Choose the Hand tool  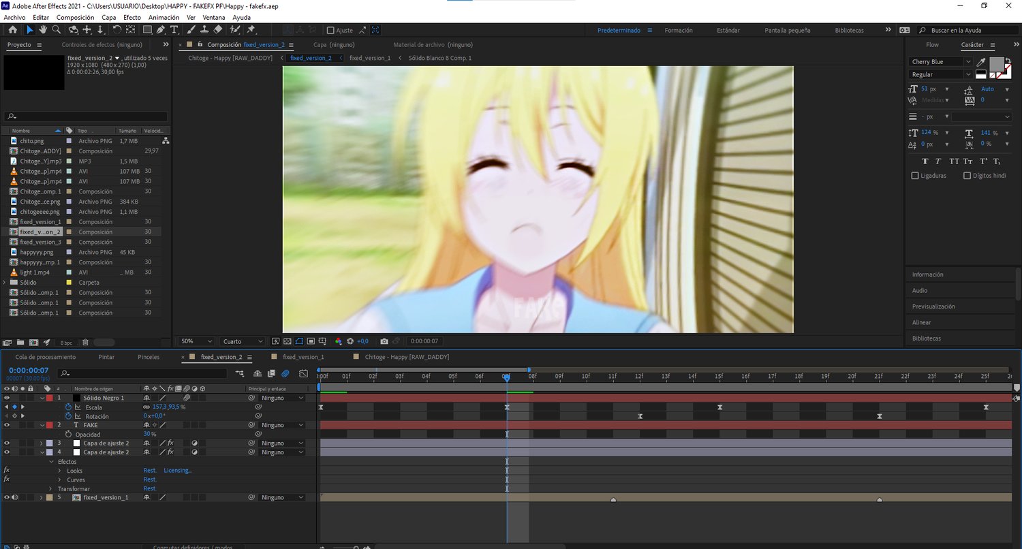43,30
